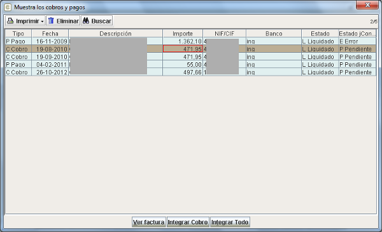Click the Importe column header
Viewport: 382px width, 232px height.
click(183, 34)
